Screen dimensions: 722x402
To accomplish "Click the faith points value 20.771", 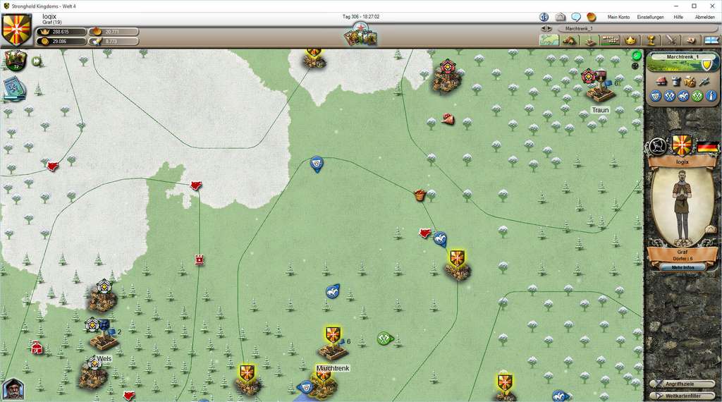I will click(114, 32).
